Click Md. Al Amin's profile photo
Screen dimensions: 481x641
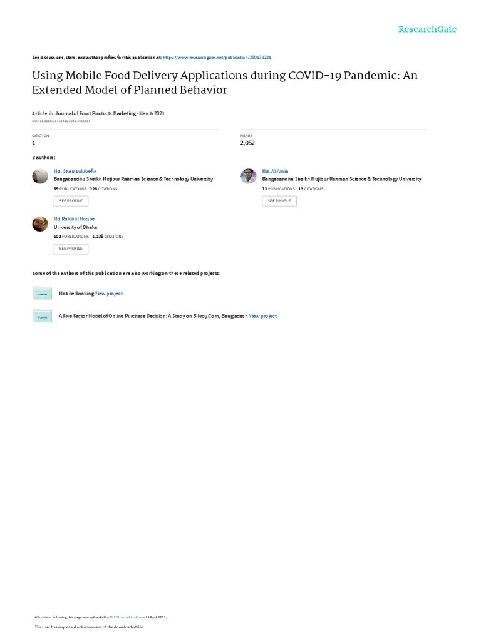pos(249,176)
